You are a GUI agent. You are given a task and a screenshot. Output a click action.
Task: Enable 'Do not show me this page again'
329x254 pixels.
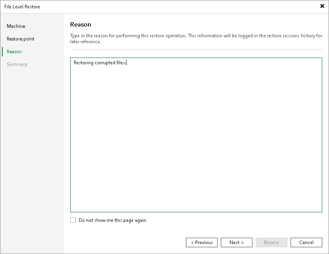[73, 220]
